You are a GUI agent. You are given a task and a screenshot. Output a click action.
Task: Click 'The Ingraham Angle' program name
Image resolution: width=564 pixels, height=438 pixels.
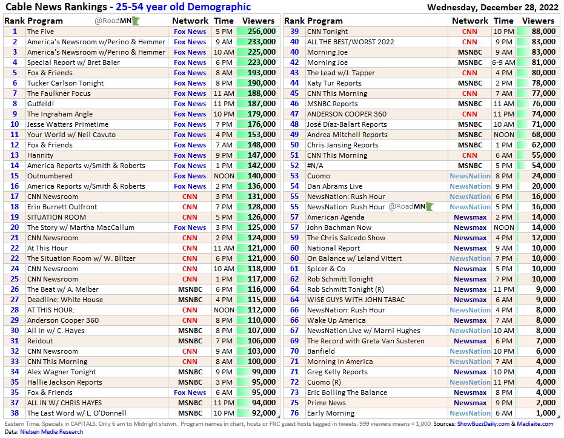[60, 114]
